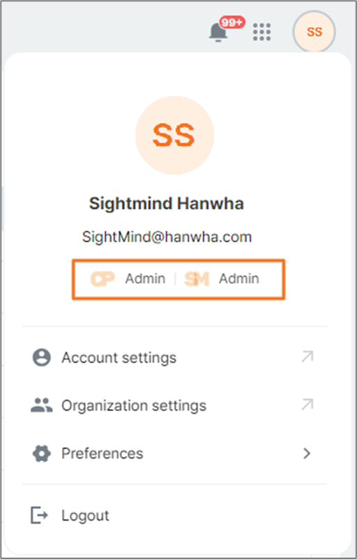
Task: Click the SM product logo icon
Action: pos(197,278)
